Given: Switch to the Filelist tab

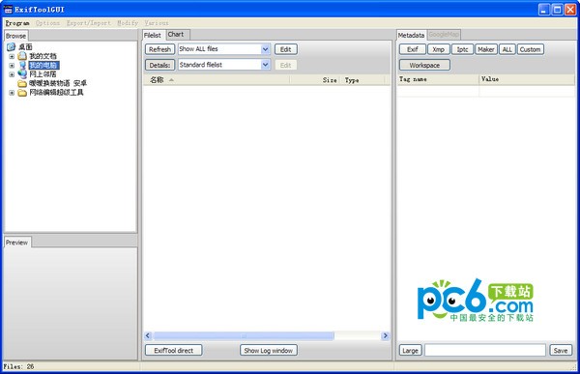Looking at the screenshot, I should tap(153, 35).
